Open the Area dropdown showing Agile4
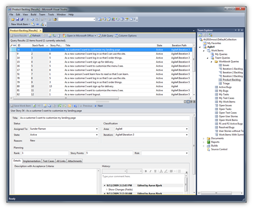The image size is (253, 209). coord(187,129)
